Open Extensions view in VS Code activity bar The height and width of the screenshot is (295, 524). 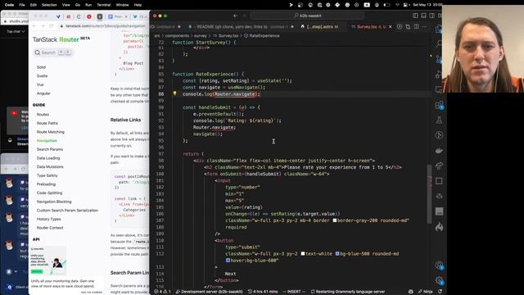point(439,106)
